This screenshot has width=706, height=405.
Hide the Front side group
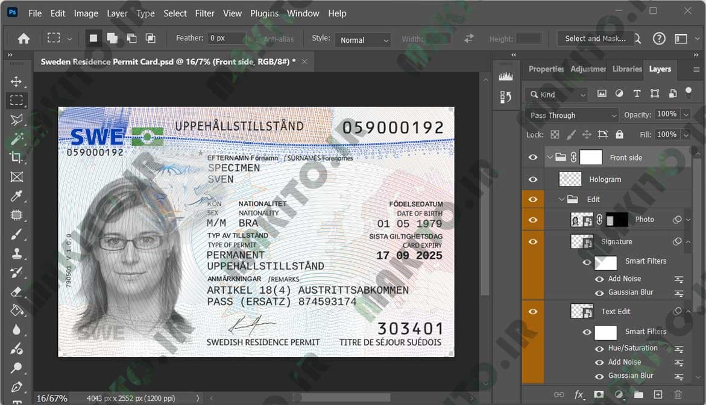[532, 157]
